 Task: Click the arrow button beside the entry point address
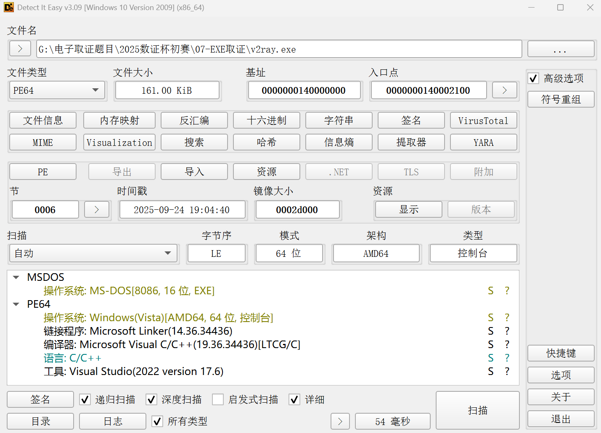click(504, 90)
